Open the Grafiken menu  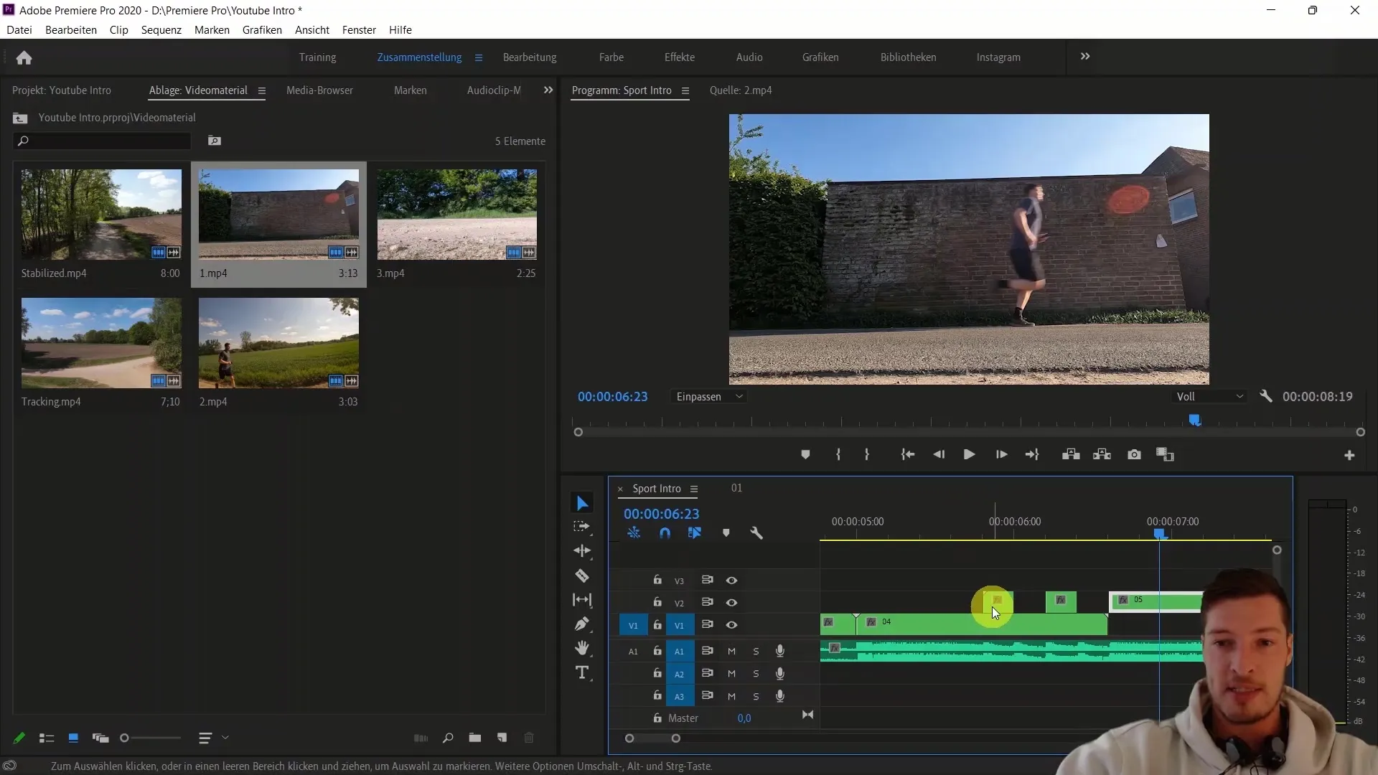pos(262,30)
